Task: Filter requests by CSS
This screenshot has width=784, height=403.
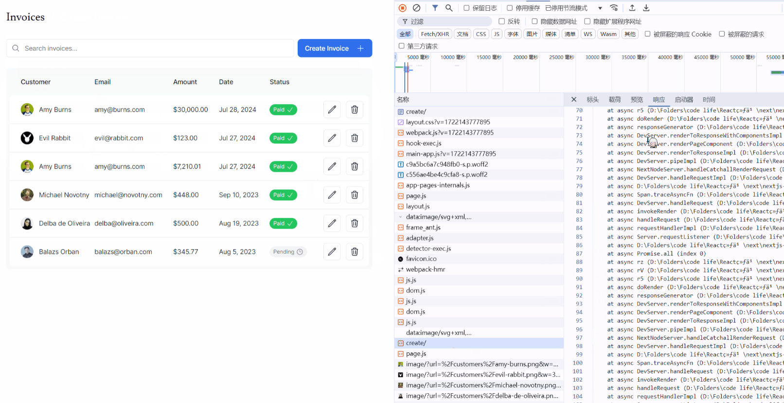Action: [481, 34]
